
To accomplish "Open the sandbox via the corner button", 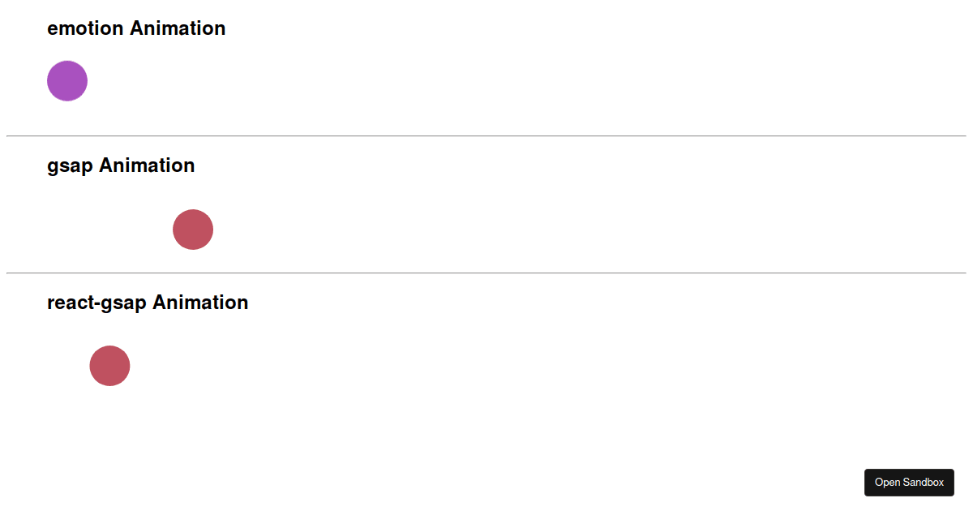I will point(909,482).
